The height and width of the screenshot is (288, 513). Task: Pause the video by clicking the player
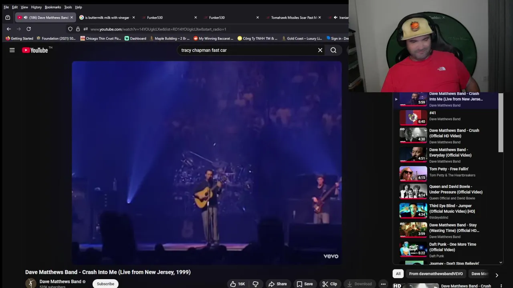[207, 163]
